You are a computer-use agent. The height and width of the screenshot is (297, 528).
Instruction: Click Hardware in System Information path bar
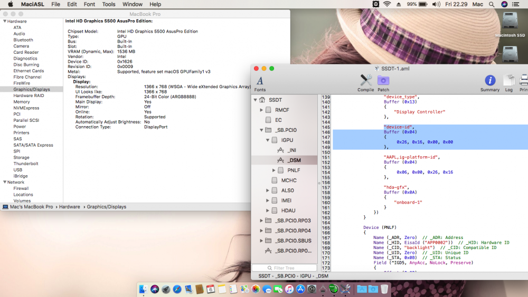point(69,207)
